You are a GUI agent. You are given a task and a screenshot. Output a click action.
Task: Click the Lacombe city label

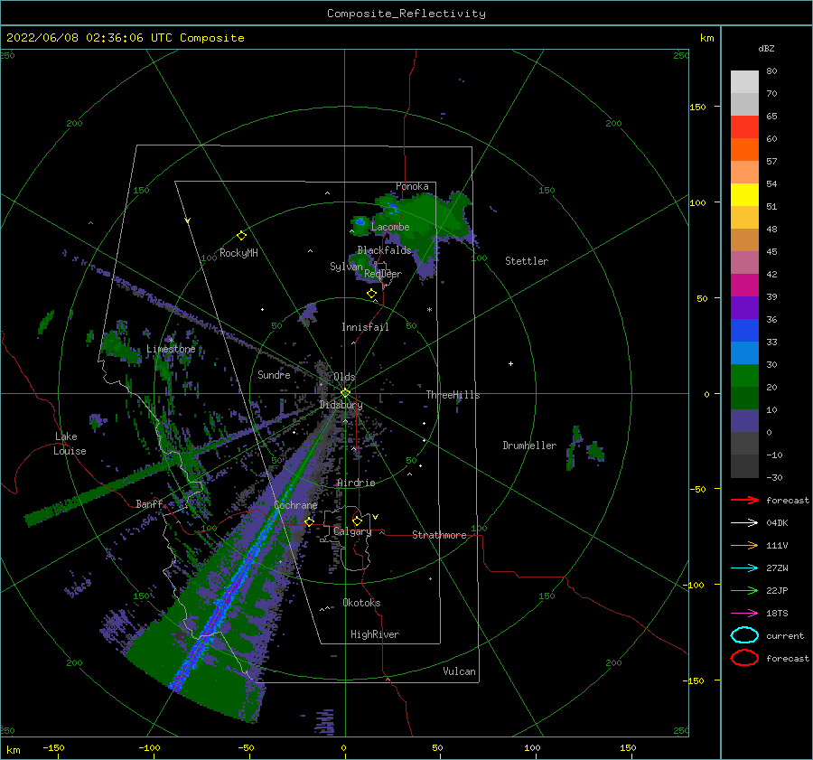[x=390, y=227]
